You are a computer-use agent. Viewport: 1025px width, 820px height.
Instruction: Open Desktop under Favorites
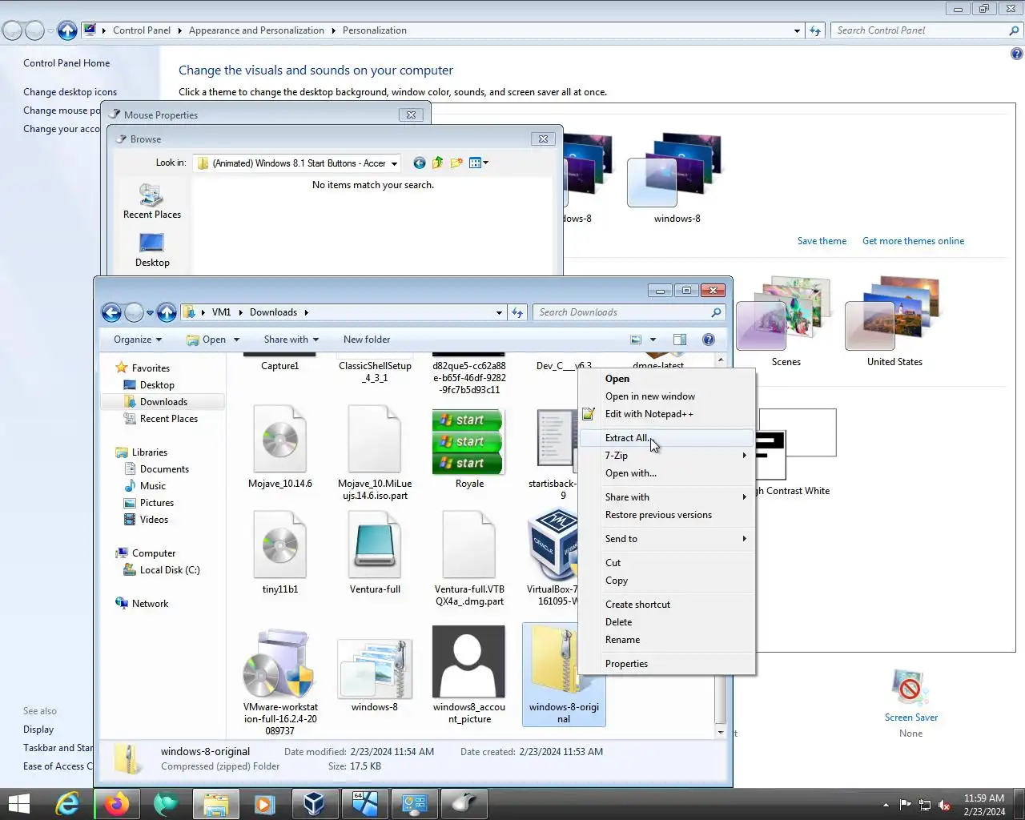[157, 385]
